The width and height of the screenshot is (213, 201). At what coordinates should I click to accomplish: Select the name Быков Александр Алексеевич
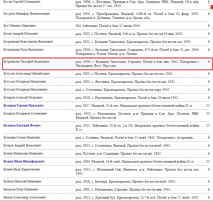[x=24, y=197]
